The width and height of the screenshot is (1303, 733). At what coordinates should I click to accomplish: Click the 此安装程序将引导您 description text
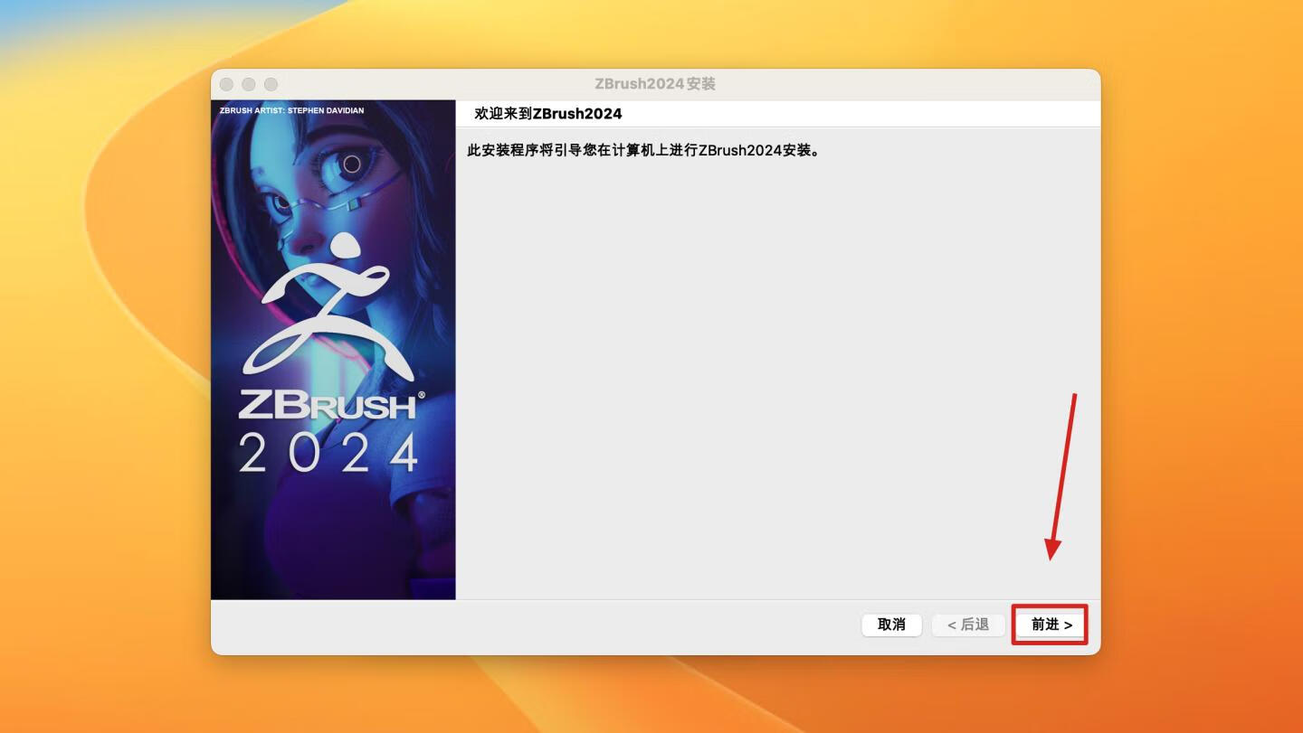pos(643,150)
